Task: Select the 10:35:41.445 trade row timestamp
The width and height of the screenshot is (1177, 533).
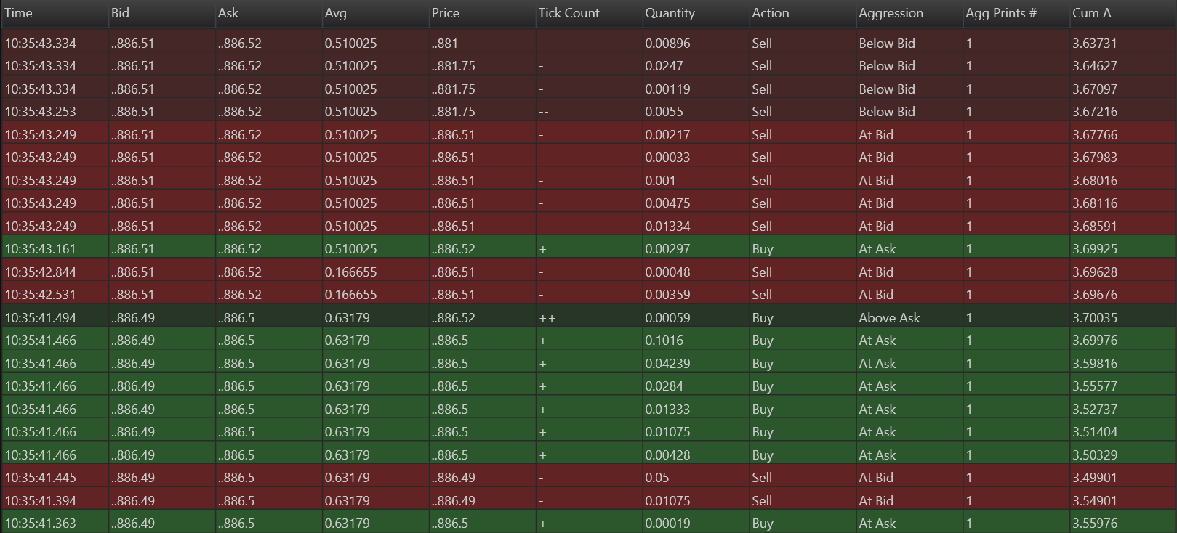Action: (40, 478)
